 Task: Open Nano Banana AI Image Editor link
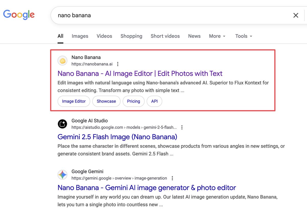coord(140,73)
